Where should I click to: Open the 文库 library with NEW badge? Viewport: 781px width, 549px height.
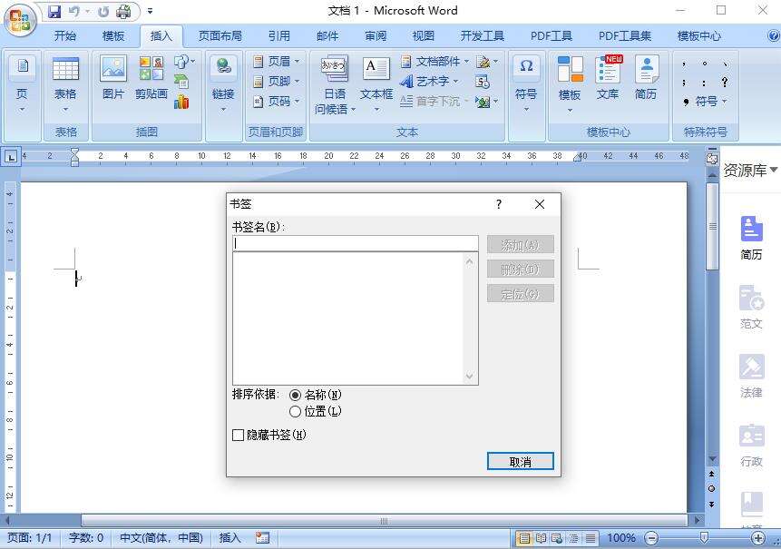point(608,78)
